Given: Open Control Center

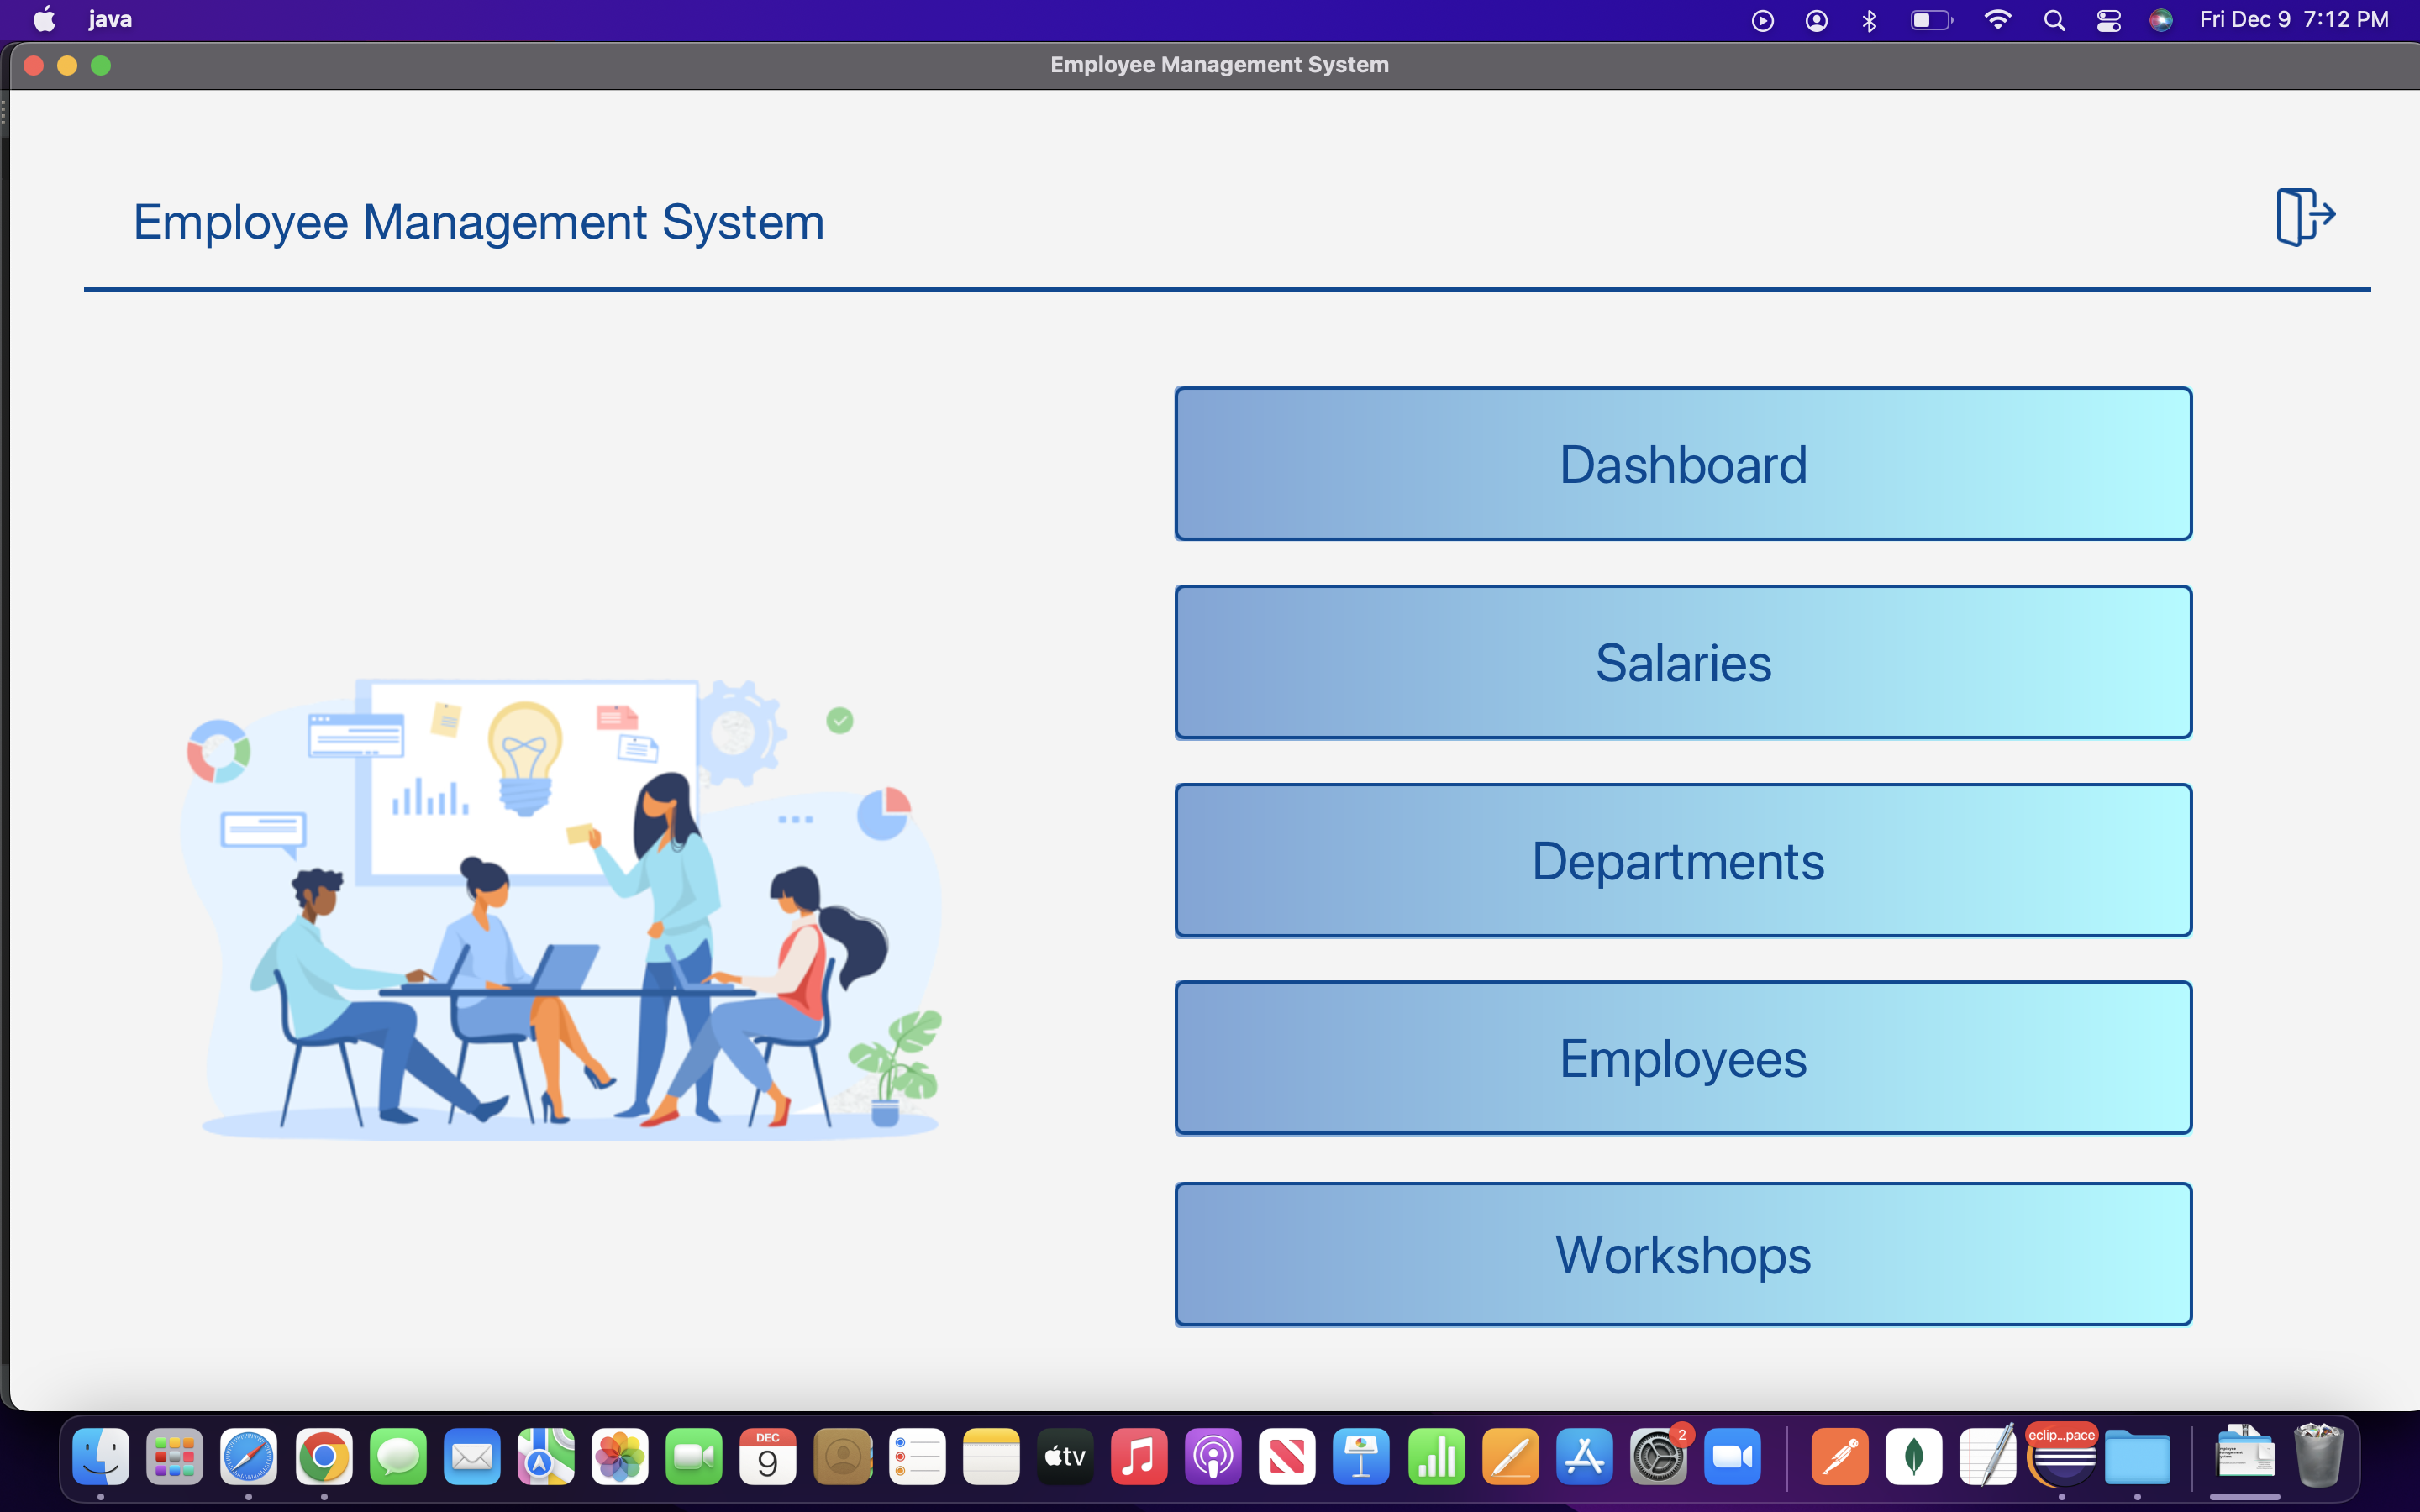Looking at the screenshot, I should (x=2108, y=18).
